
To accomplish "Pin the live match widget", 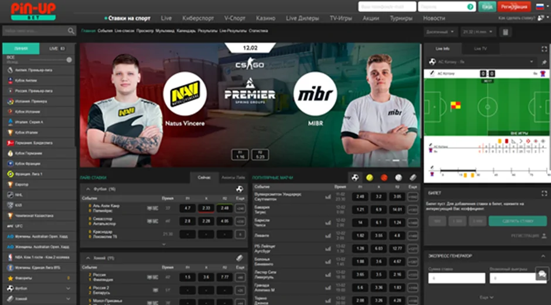I will pos(543,61).
